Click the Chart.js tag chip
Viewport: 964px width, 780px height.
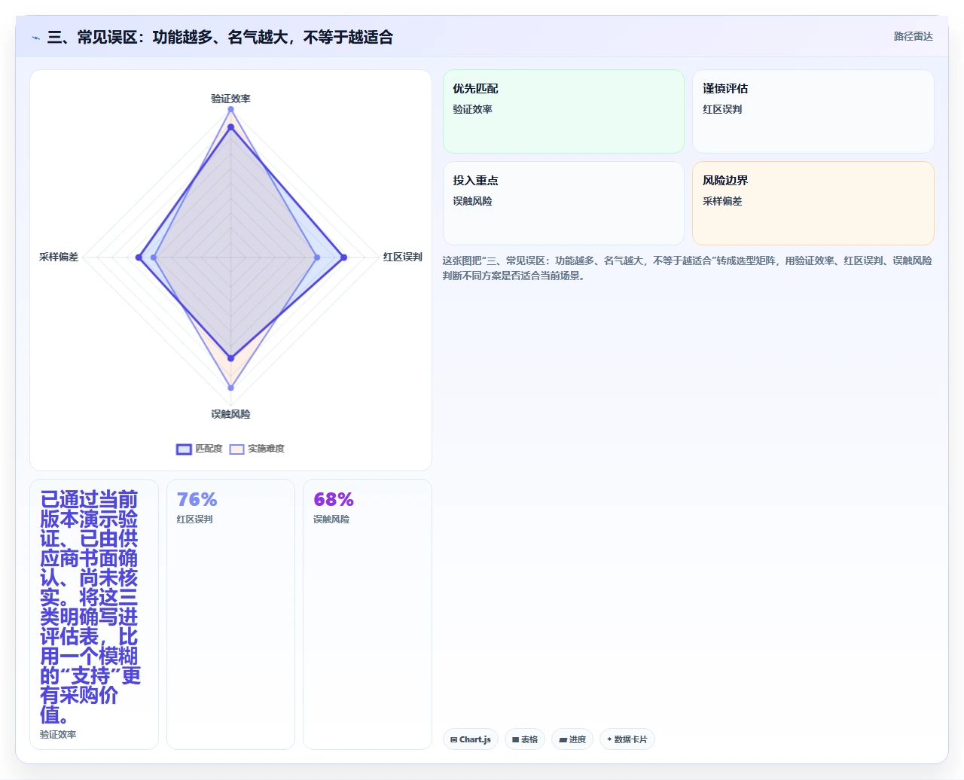pos(471,739)
